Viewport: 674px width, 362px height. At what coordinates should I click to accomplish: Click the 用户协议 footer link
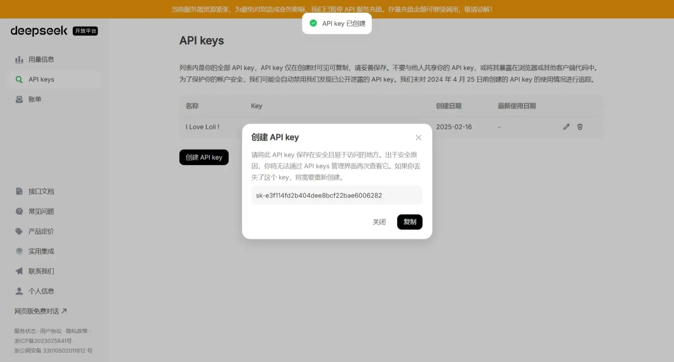(51, 331)
